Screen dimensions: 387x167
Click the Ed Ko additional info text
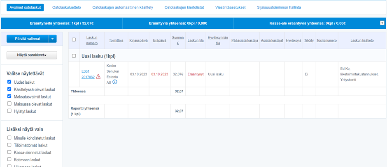pyautogui.click(x=359, y=74)
